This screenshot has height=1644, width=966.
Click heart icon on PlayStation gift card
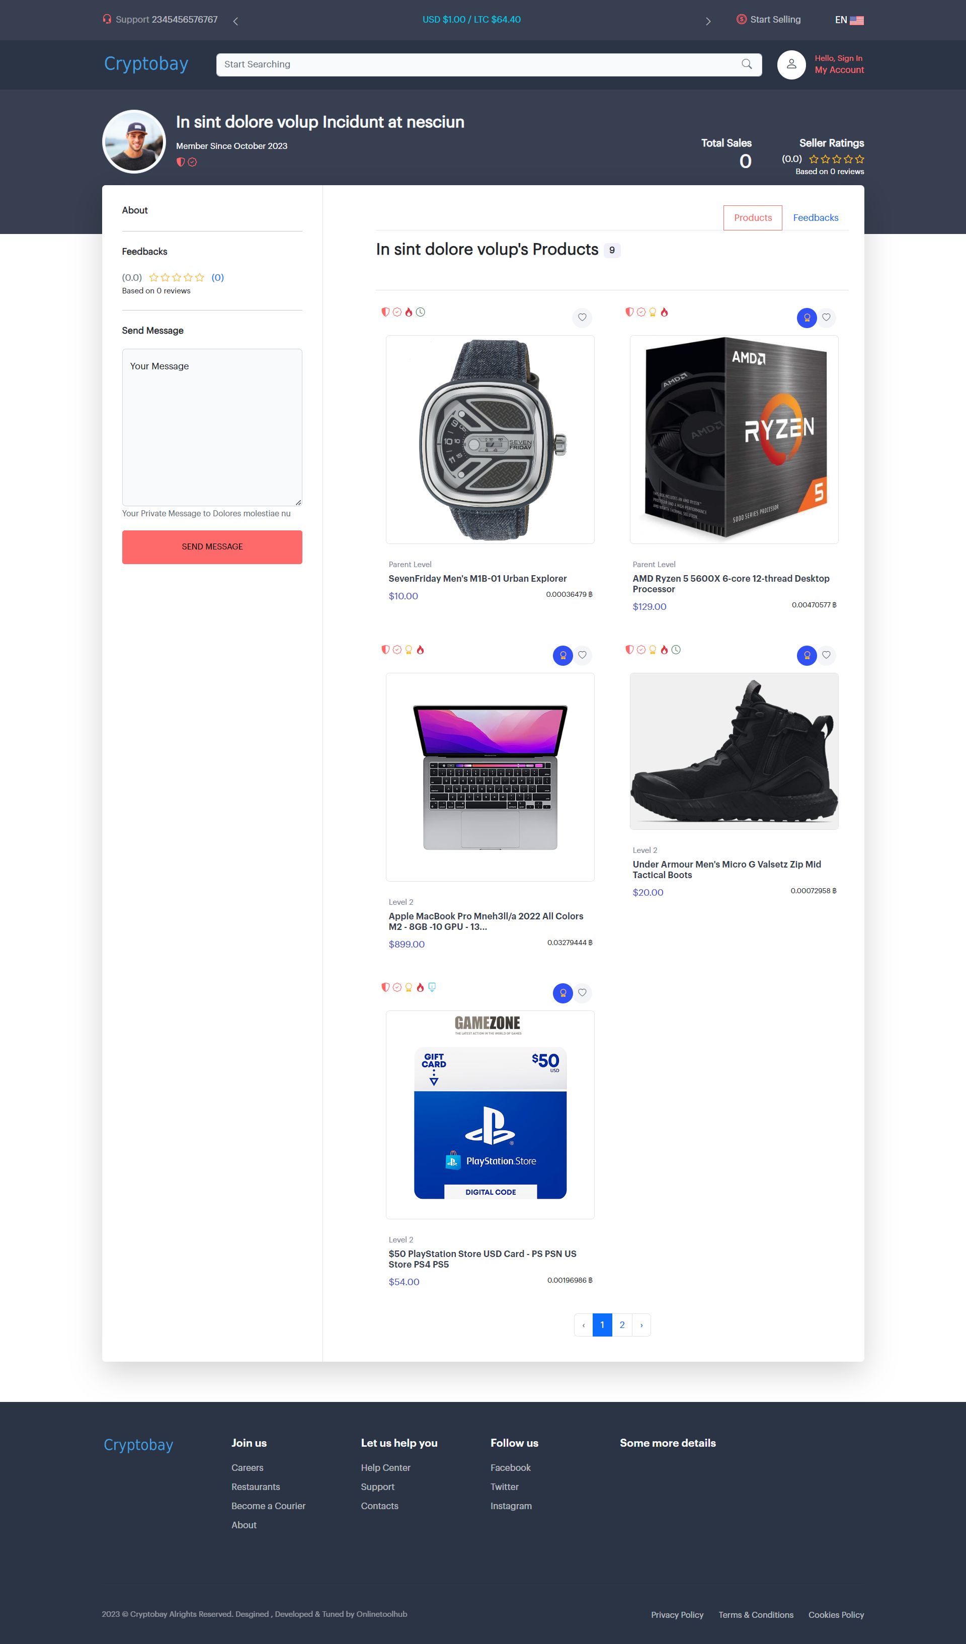582,993
